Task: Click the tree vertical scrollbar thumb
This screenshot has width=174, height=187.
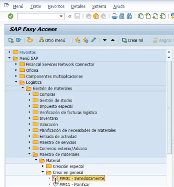Action: [169, 108]
